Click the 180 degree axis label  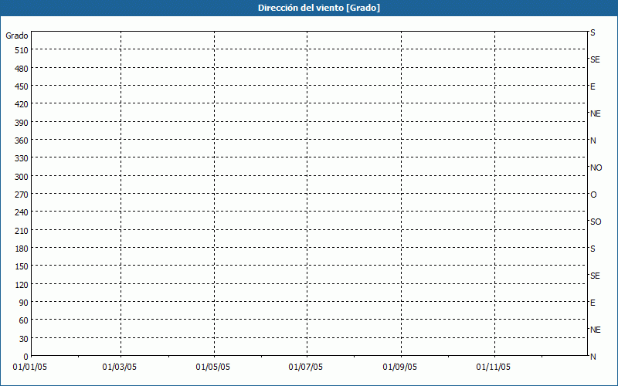(x=21, y=249)
